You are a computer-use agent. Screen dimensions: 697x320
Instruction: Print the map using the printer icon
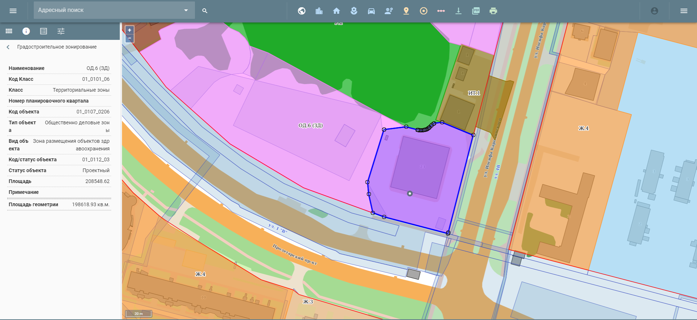(x=493, y=11)
